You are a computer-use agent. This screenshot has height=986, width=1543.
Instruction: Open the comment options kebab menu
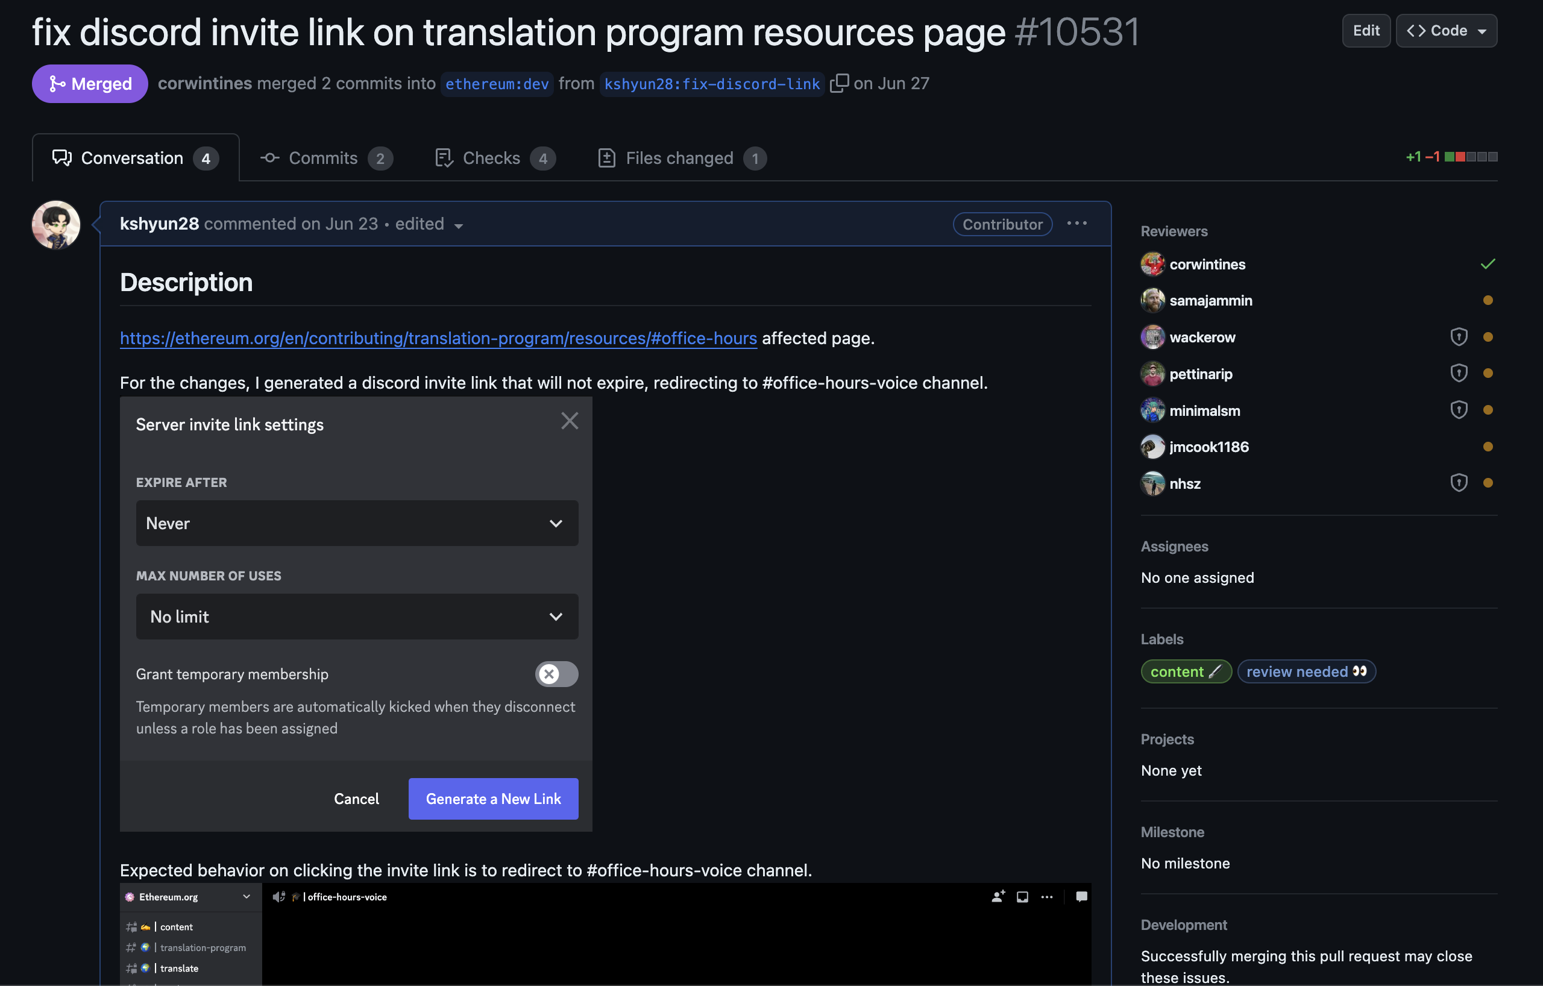(1076, 224)
